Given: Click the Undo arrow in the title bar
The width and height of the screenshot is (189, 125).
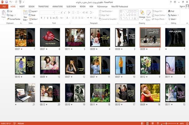Looking at the screenshot, I should pos(11,2).
